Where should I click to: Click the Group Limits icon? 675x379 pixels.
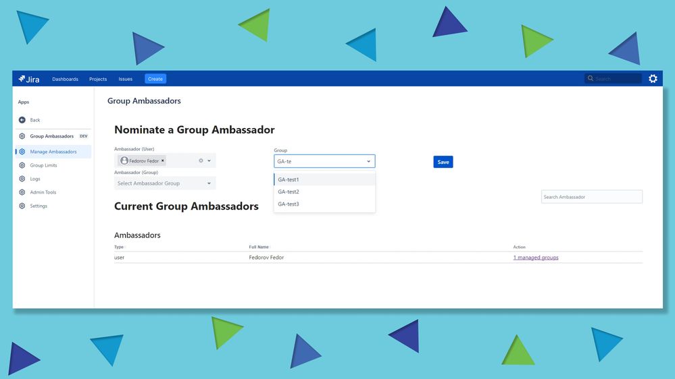click(22, 165)
